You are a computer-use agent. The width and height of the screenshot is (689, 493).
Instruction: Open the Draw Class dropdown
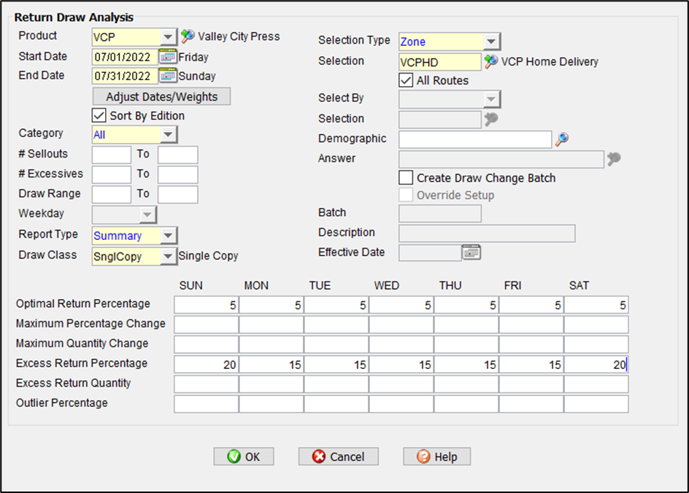[x=168, y=256]
